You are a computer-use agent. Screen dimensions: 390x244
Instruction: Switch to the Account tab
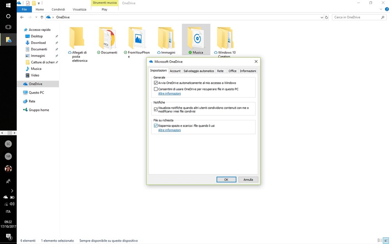[175, 71]
